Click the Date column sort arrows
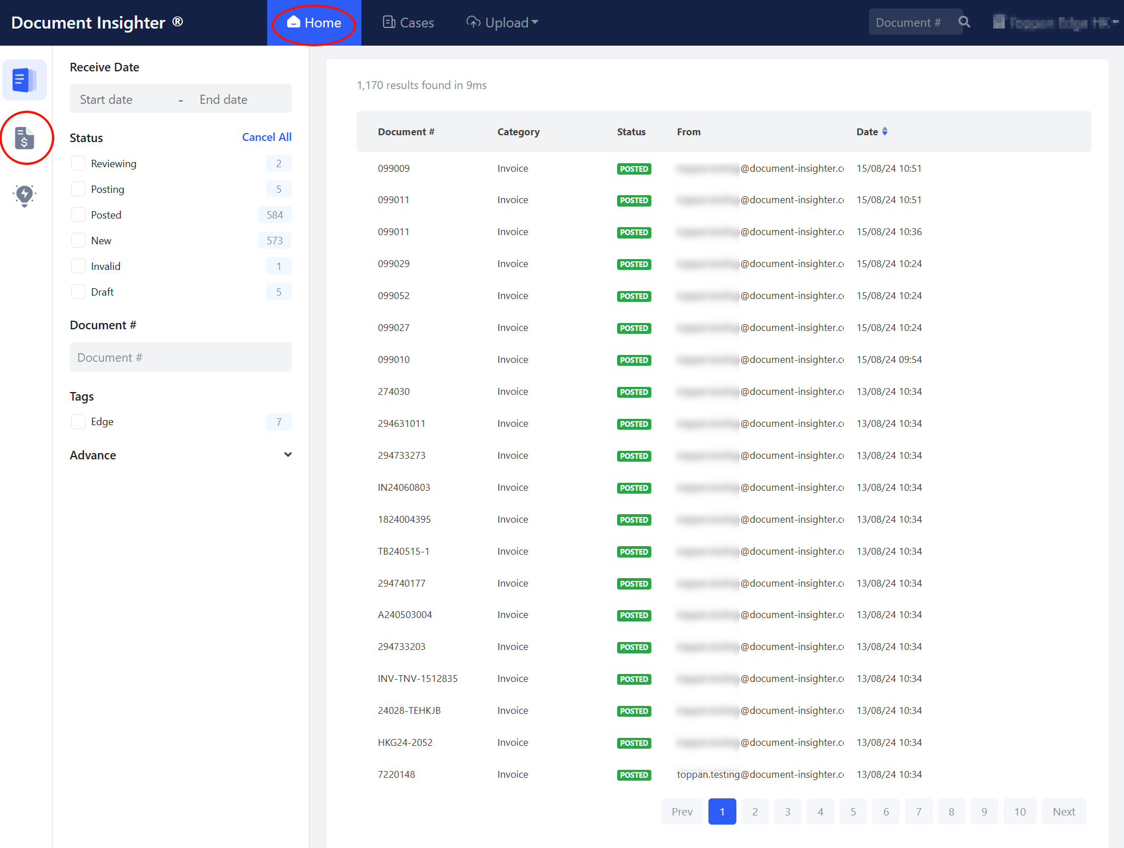Image resolution: width=1124 pixels, height=848 pixels. (885, 132)
